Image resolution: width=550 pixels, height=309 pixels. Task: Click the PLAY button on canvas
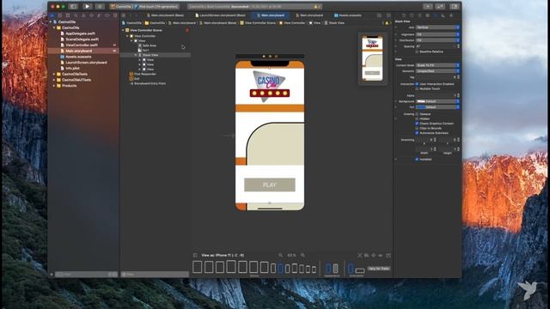point(269,185)
